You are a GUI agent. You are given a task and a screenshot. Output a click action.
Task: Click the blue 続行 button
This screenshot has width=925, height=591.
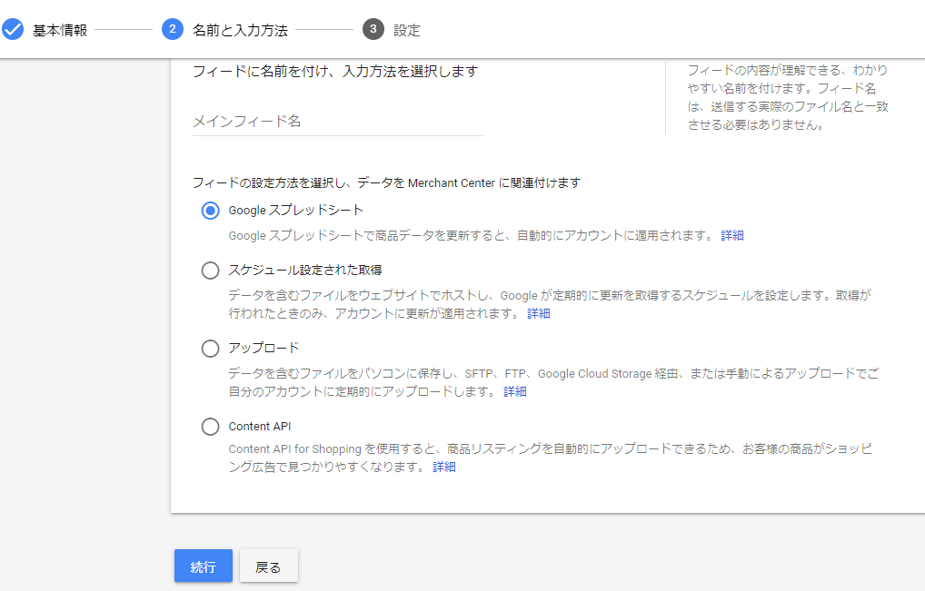click(203, 566)
